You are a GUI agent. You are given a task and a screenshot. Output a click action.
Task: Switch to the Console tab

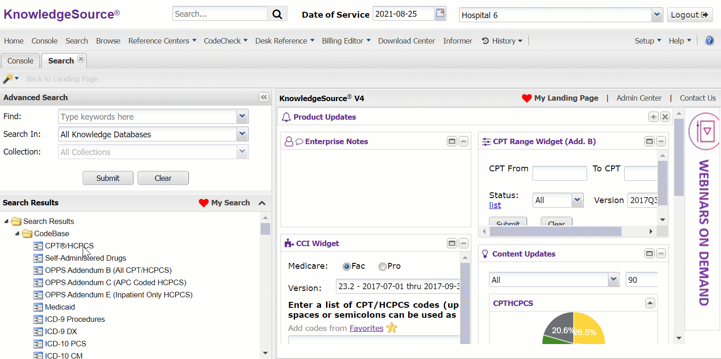coord(20,61)
